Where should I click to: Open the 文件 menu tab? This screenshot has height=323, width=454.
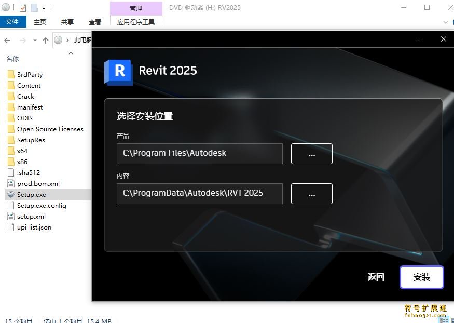click(12, 22)
